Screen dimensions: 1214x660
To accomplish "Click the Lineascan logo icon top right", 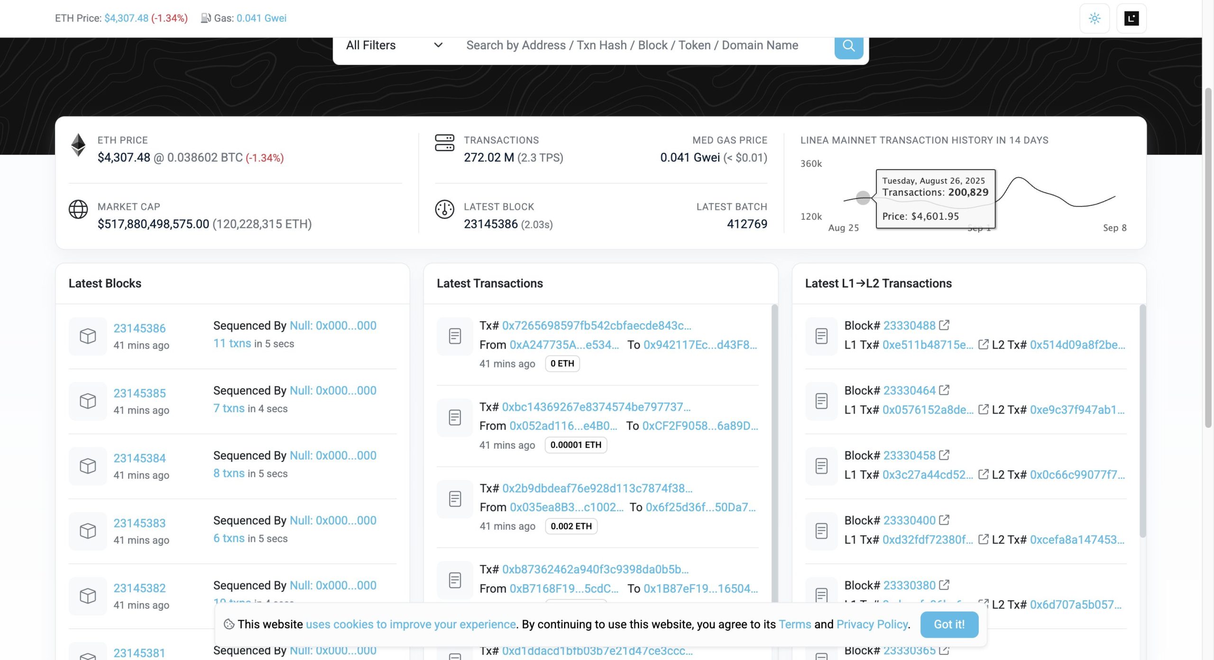I will [x=1131, y=18].
